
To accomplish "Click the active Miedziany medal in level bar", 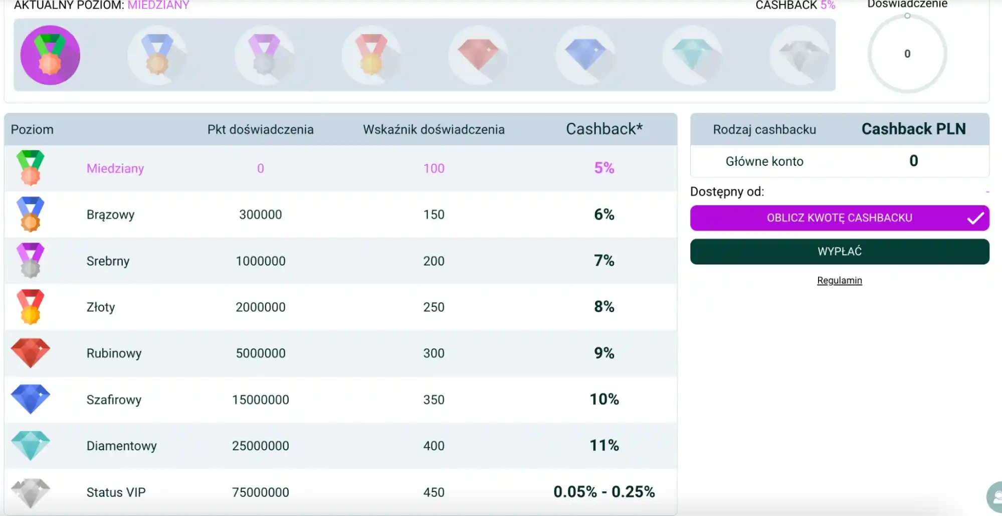I will pyautogui.click(x=50, y=55).
